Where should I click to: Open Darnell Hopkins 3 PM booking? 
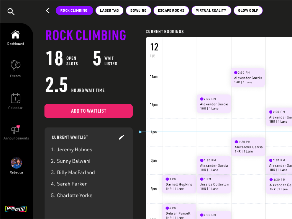click(x=179, y=184)
